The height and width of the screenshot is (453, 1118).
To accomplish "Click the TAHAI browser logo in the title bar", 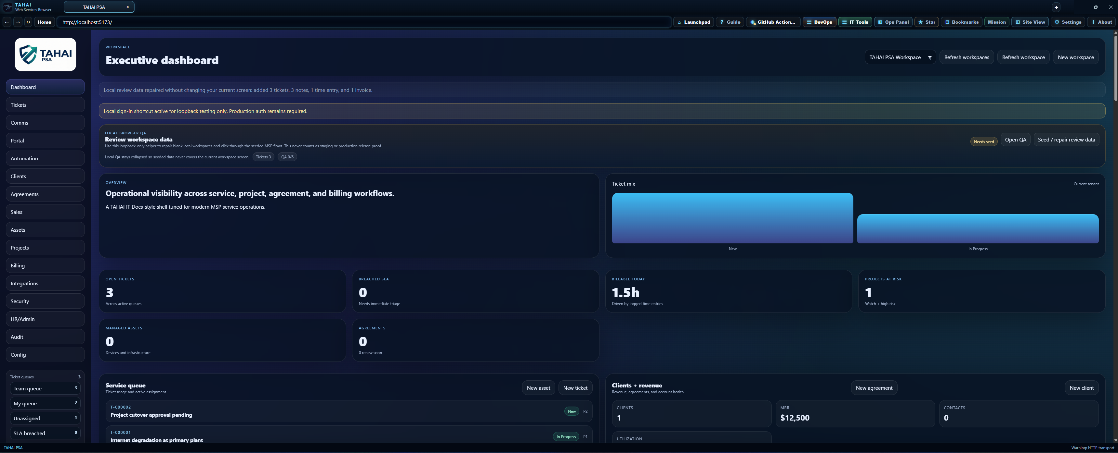I will [x=7, y=7].
